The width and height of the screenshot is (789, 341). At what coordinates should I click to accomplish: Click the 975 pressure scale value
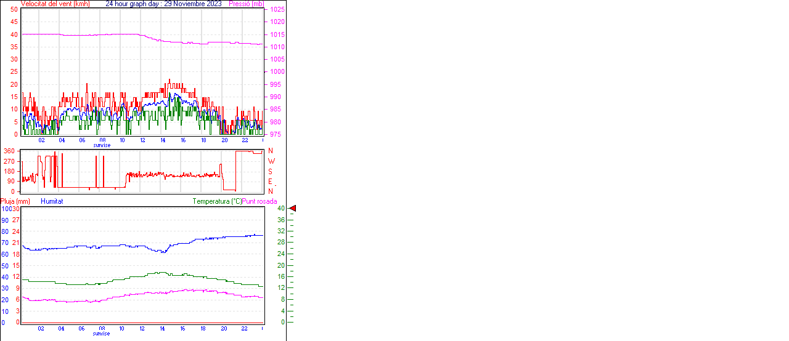coord(275,134)
